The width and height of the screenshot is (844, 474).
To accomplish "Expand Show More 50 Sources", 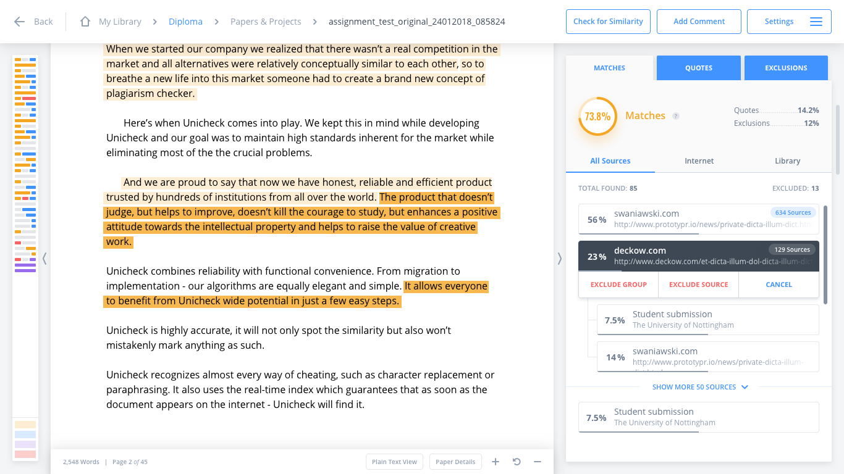I will pyautogui.click(x=700, y=387).
